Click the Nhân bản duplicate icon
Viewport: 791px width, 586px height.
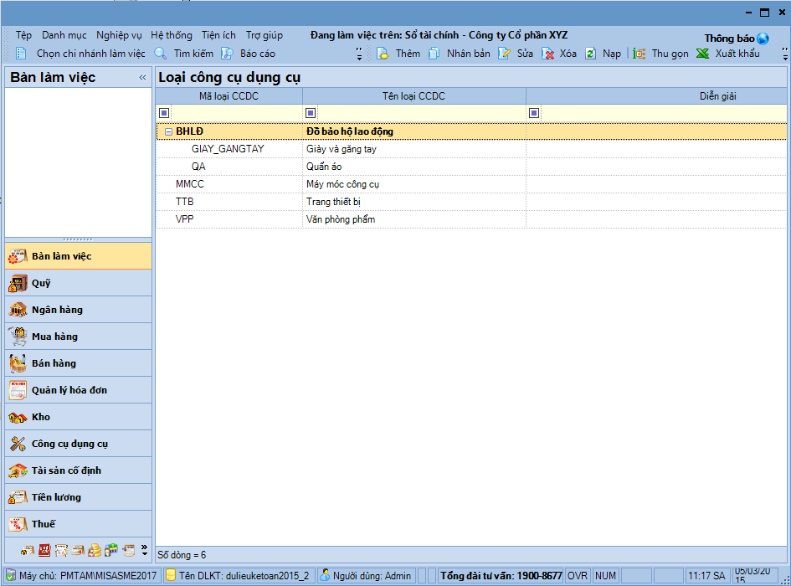click(434, 54)
